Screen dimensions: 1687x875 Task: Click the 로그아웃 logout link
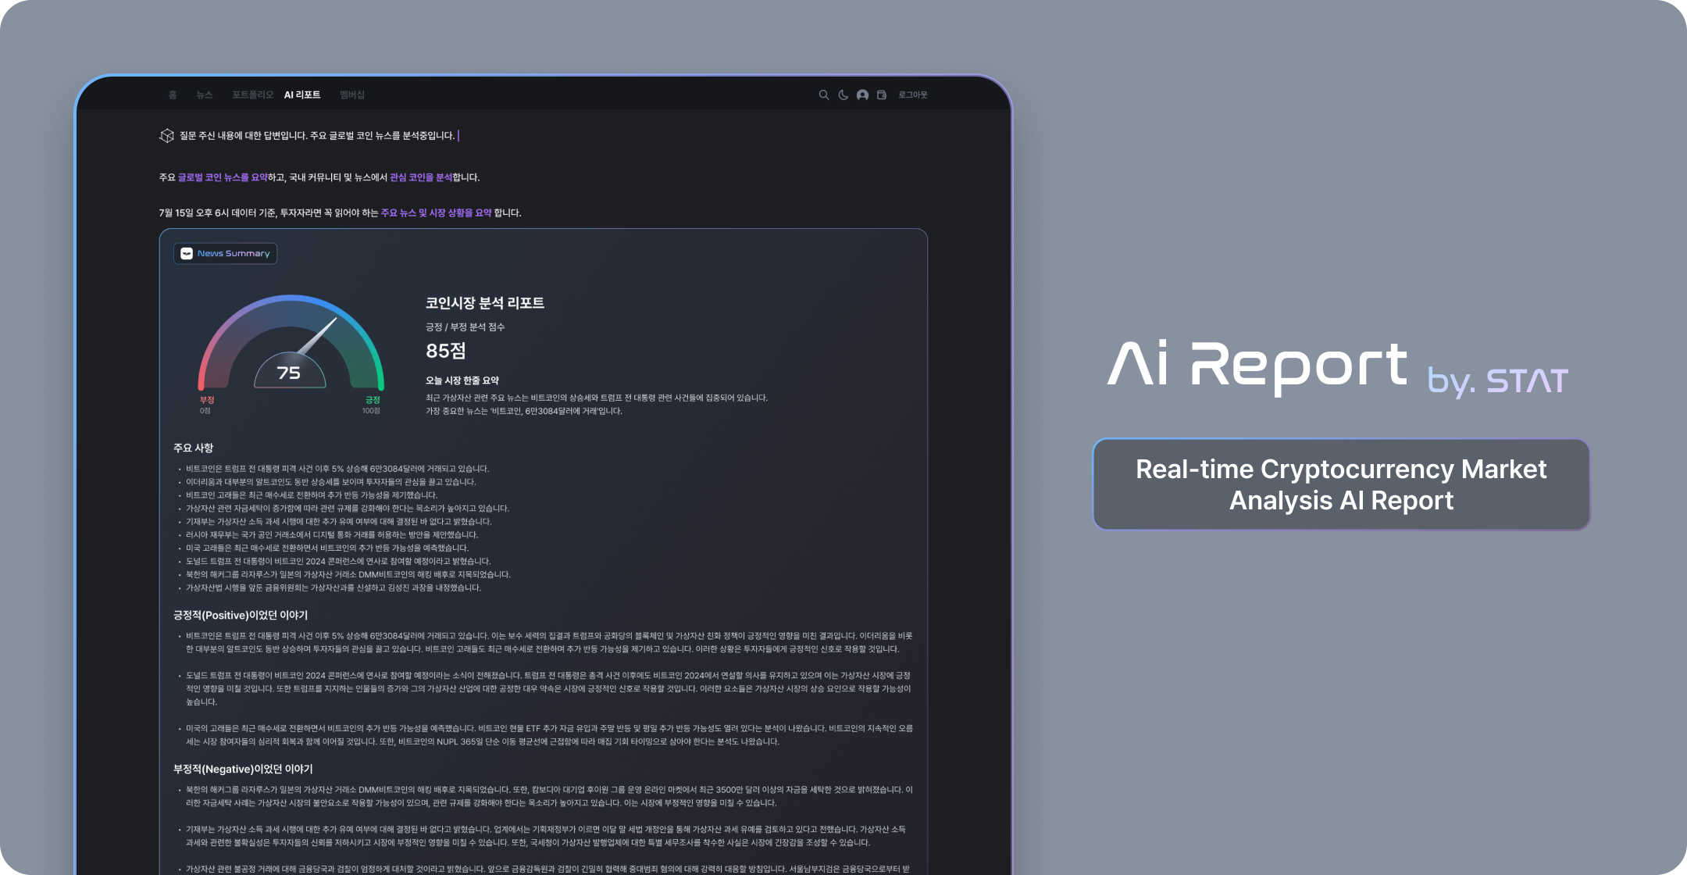(x=912, y=95)
